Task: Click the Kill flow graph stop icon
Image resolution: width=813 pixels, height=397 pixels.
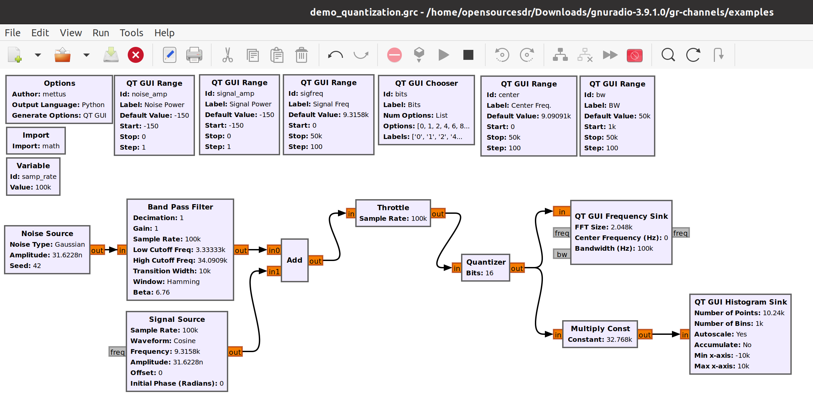Action: [468, 55]
